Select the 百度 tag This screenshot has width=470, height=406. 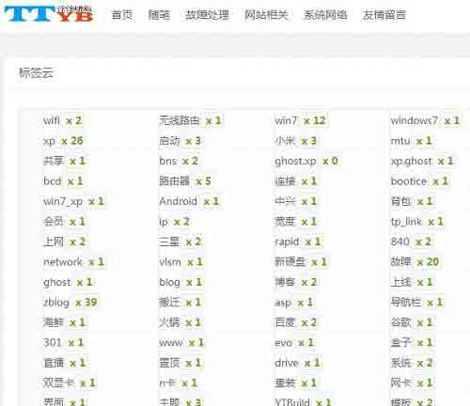point(285,322)
